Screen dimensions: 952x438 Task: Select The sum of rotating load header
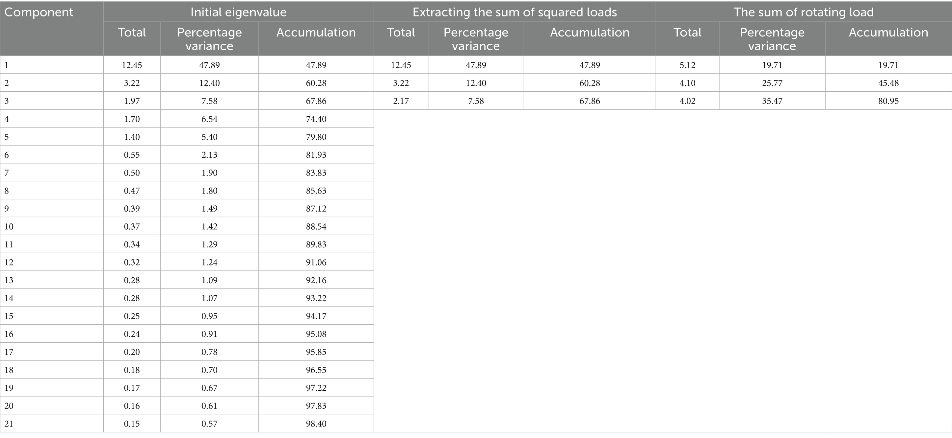[804, 12]
